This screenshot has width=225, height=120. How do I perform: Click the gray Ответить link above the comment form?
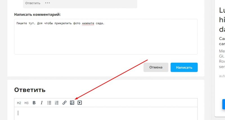[x=33, y=3]
